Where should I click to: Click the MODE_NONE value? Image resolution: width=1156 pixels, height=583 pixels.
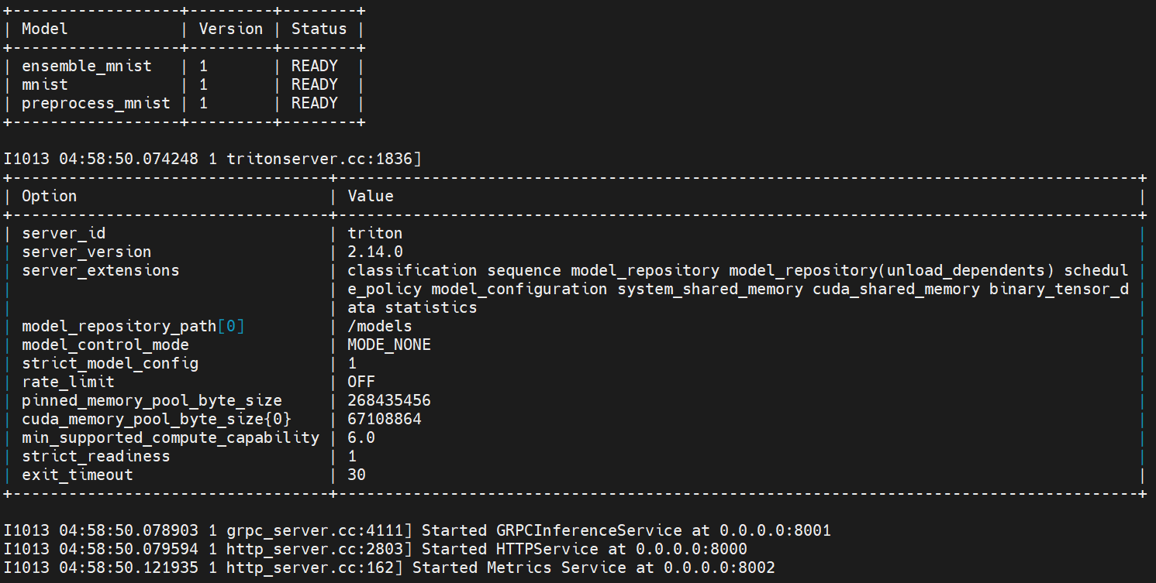pos(389,345)
